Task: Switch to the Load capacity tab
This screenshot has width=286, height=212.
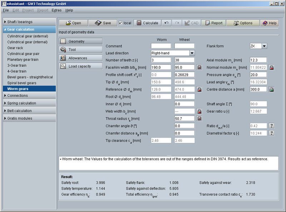Action: [80, 66]
